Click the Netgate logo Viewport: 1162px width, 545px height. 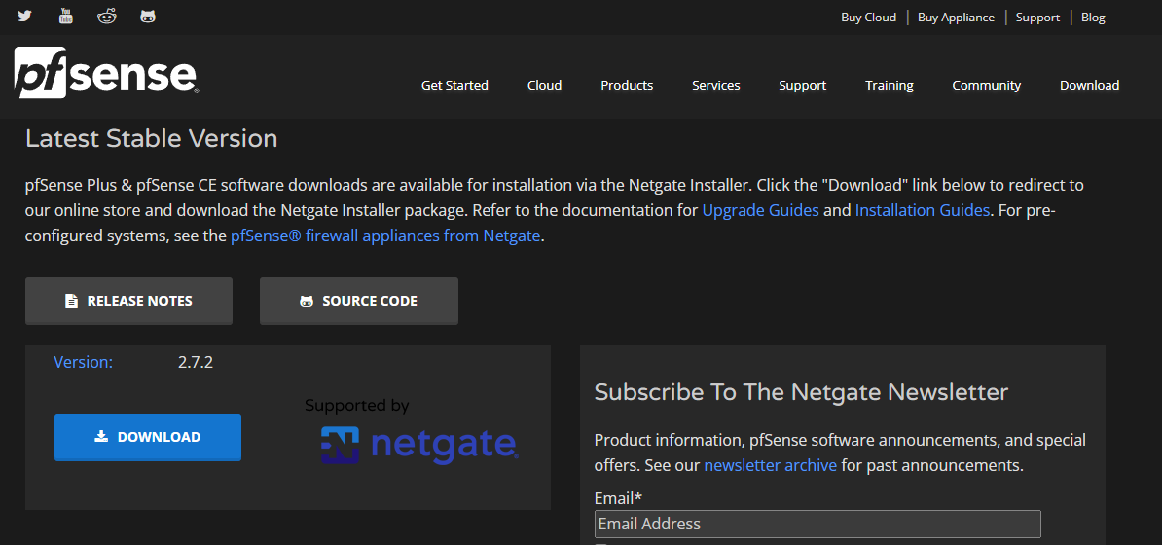coord(419,445)
